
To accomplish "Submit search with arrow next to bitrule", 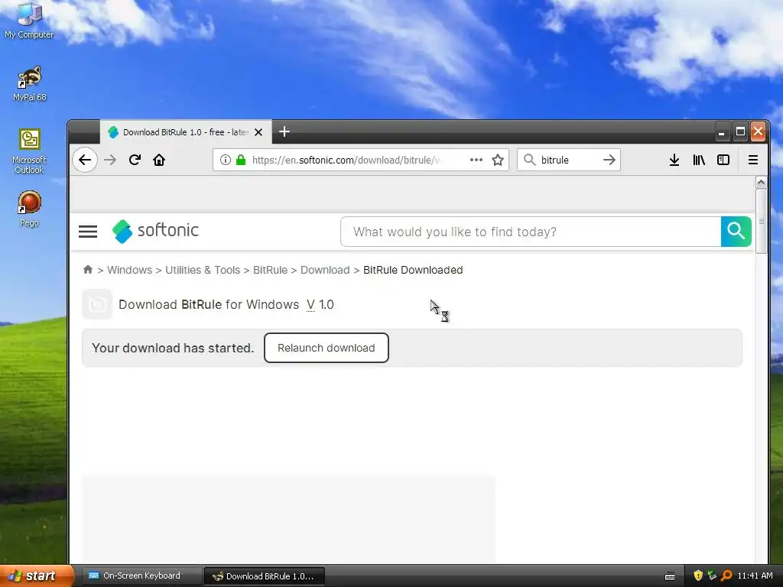I will pyautogui.click(x=609, y=160).
